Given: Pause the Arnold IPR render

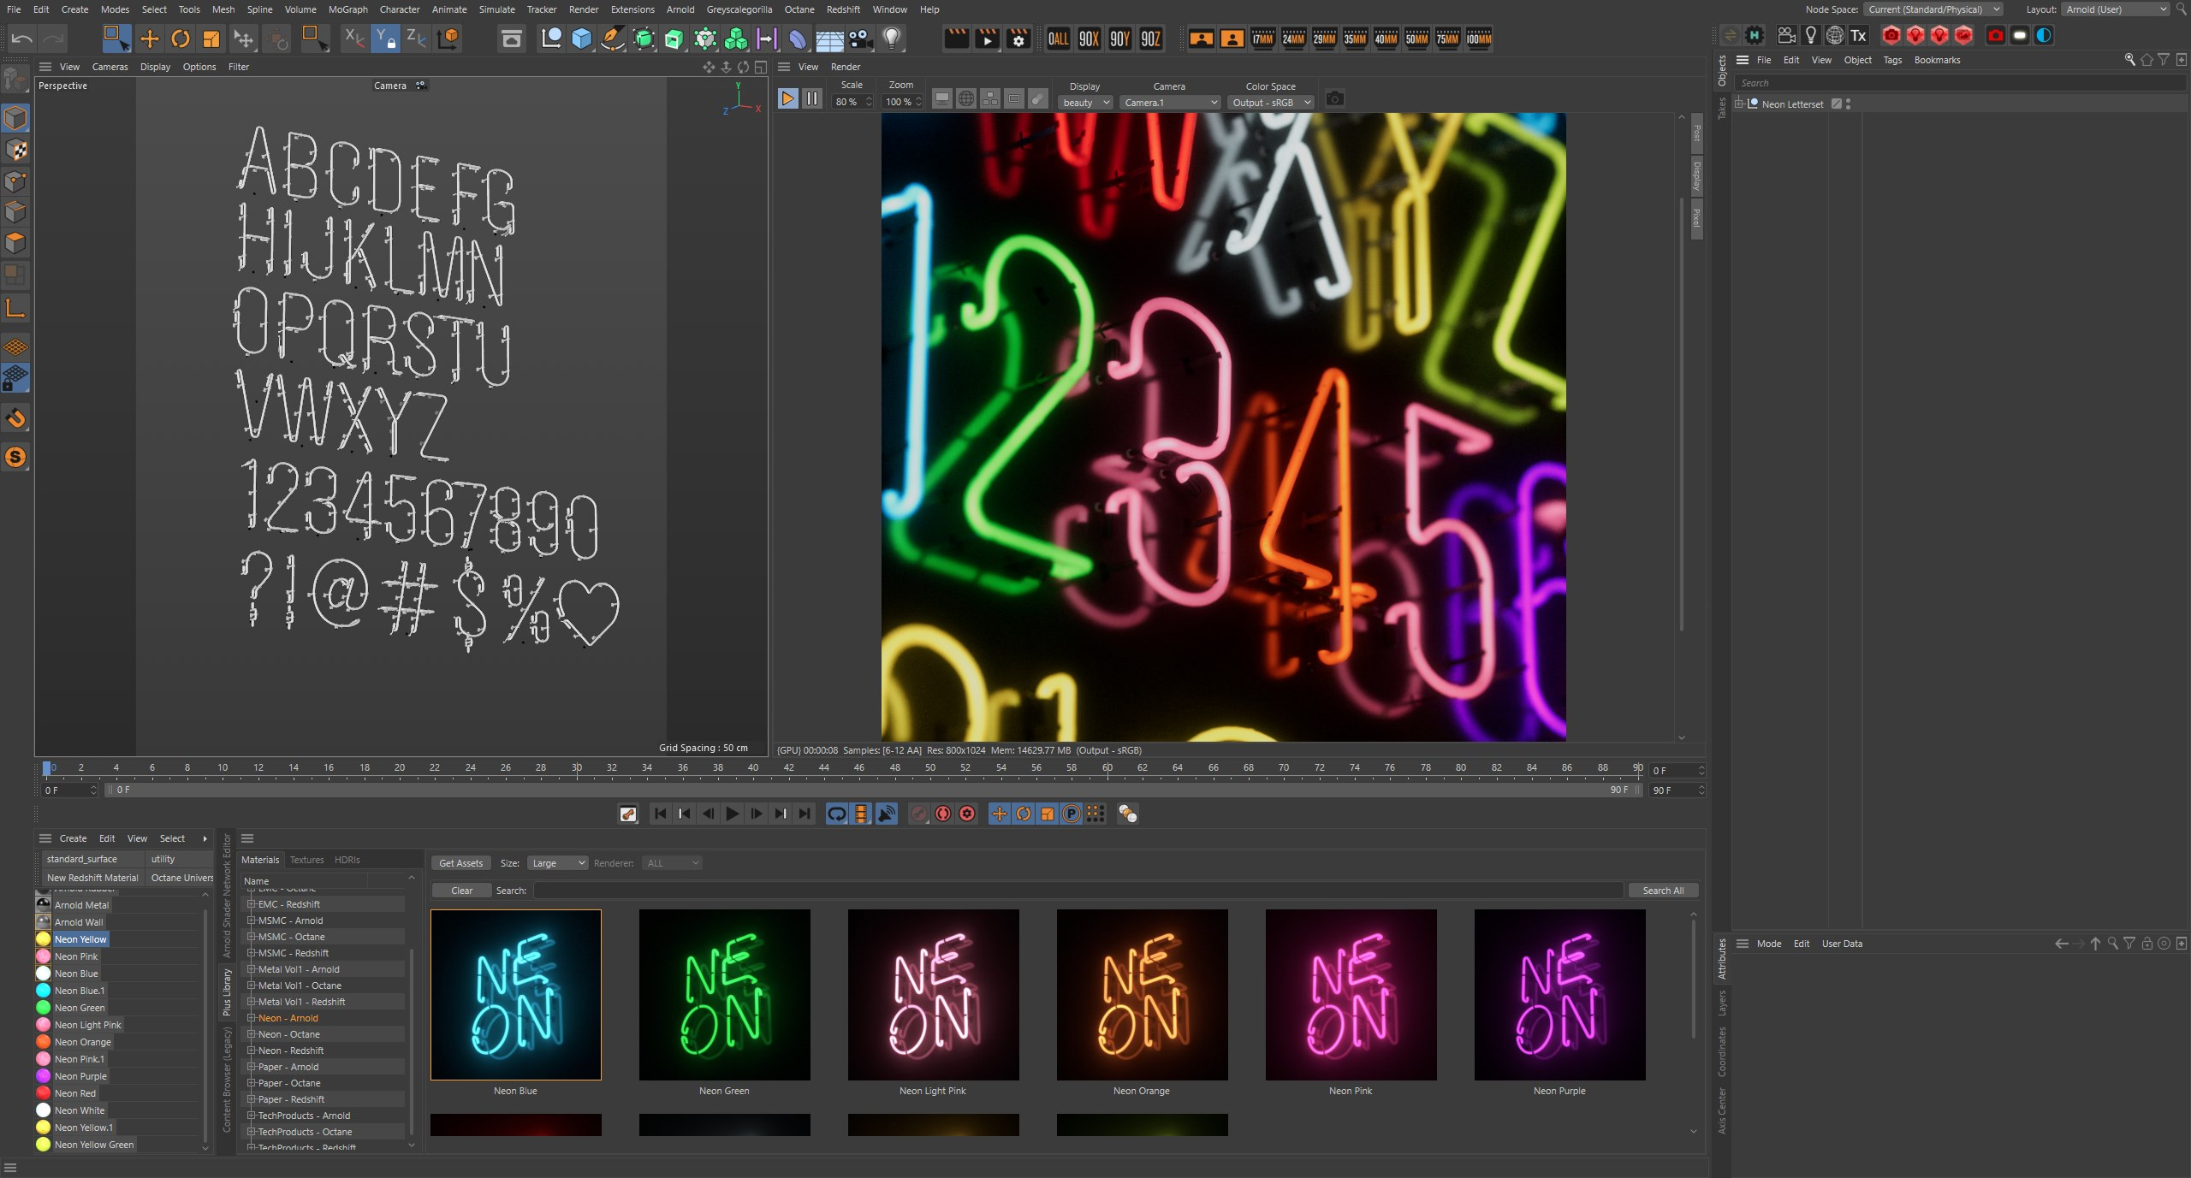Looking at the screenshot, I should 812,98.
